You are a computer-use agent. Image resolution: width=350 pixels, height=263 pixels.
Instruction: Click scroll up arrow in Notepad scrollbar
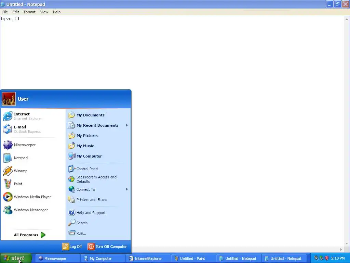pos(347,19)
